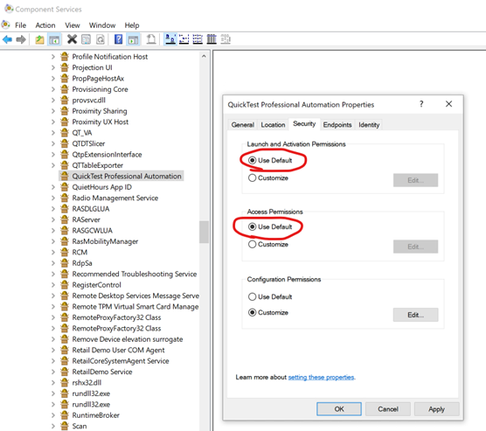
Task: Select the QTTableExporter tree item
Action: pyautogui.click(x=97, y=165)
